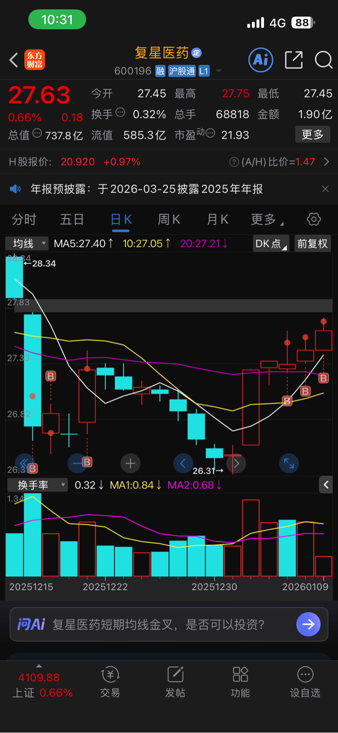Open 功能 features grid
The height and width of the screenshot is (733, 338).
click(240, 682)
